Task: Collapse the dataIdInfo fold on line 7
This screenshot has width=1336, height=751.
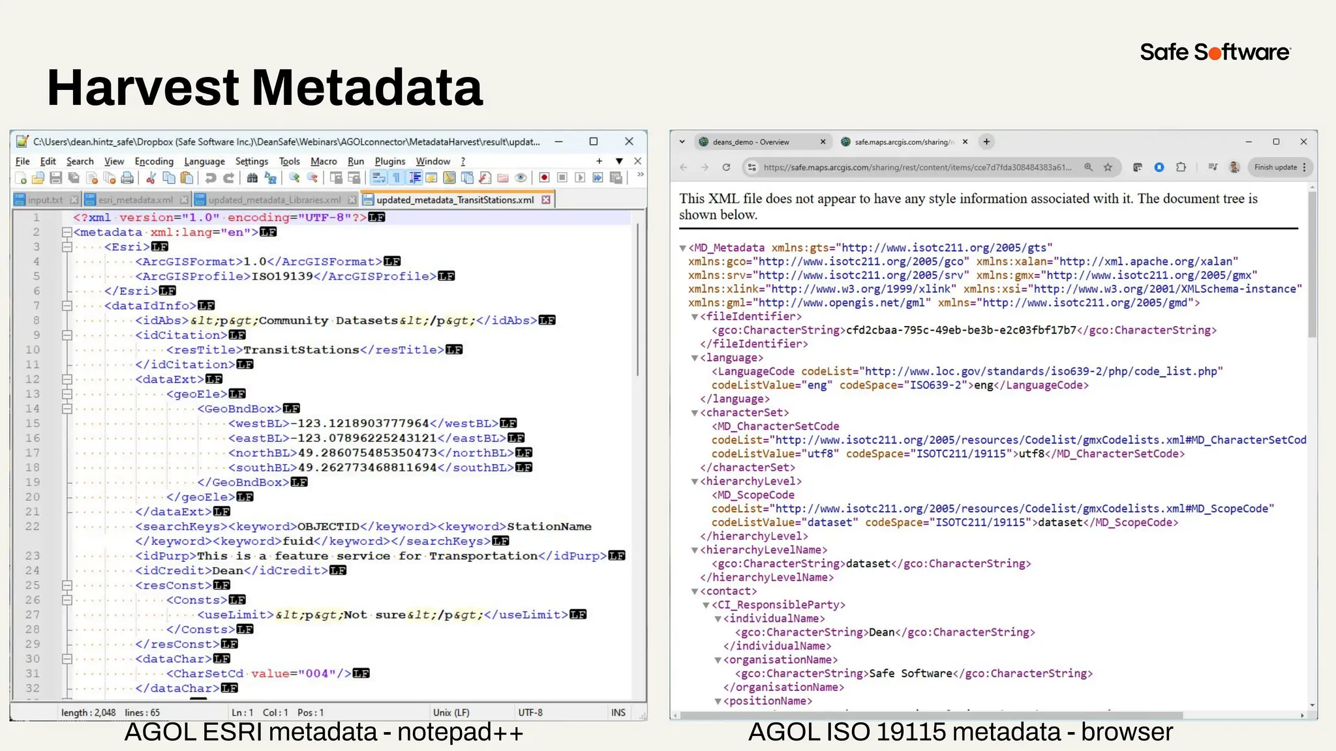Action: (67, 306)
